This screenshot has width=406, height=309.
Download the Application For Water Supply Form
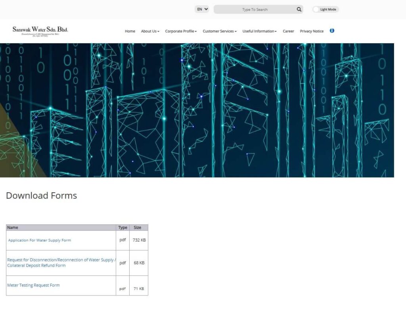(39, 240)
